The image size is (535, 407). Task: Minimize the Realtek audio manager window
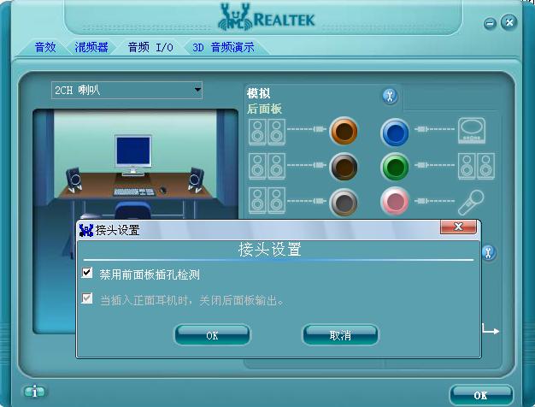click(490, 23)
